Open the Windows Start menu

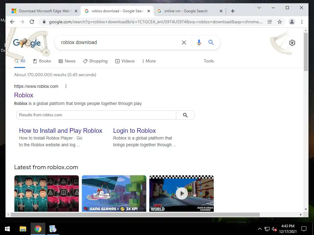point(7,229)
